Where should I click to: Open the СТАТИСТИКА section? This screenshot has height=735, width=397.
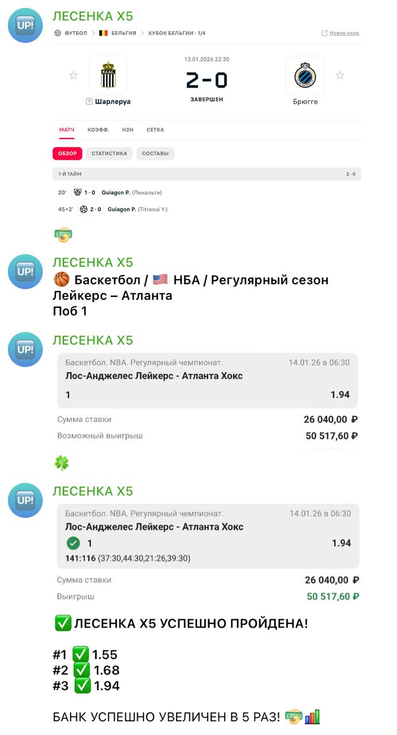(x=109, y=154)
